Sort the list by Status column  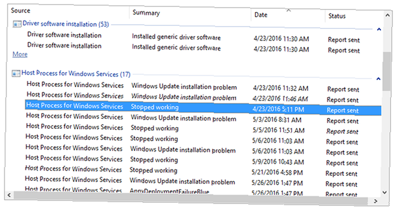tap(337, 16)
